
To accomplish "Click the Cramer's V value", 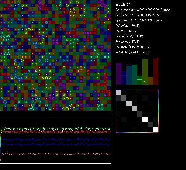I will 129,36.
